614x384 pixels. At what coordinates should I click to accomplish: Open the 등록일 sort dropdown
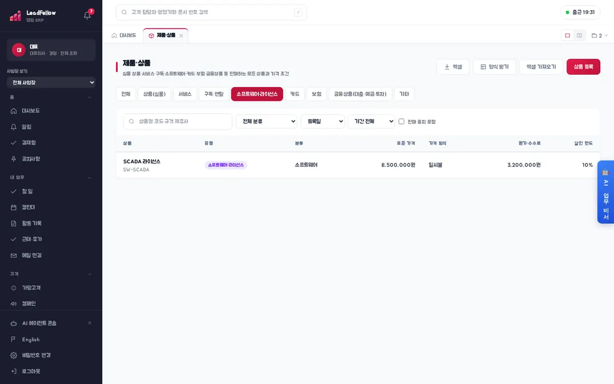pos(323,121)
